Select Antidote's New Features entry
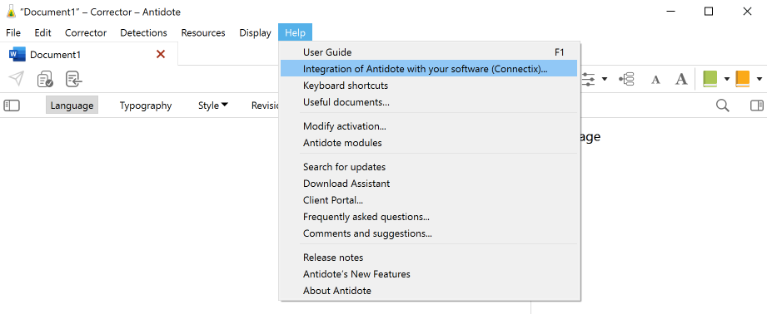Viewport: 767px width, 314px height. click(x=429, y=273)
